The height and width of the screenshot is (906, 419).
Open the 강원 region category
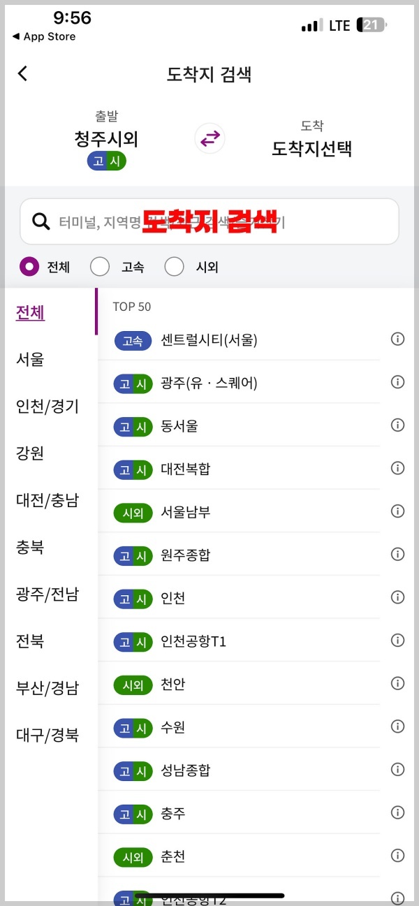tap(29, 453)
